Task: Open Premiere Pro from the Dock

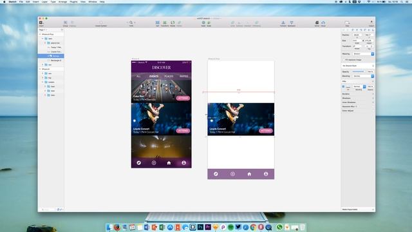Action: (x=208, y=227)
